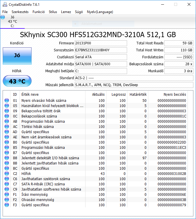The height and width of the screenshot is (219, 196).
Task: Click status icon for row C6 Javíthatatlan szektorok
Action: (7, 179)
